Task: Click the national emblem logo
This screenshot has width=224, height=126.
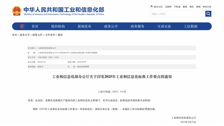Action: coord(17,11)
